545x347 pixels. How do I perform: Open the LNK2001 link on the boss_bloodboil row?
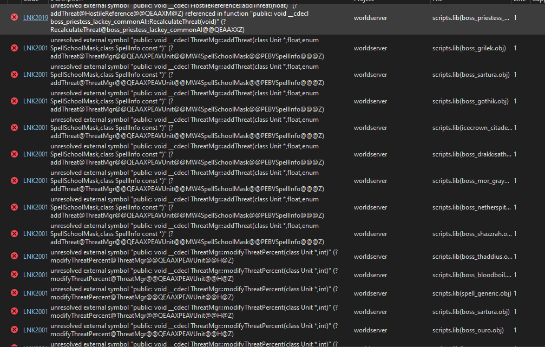pyautogui.click(x=36, y=274)
